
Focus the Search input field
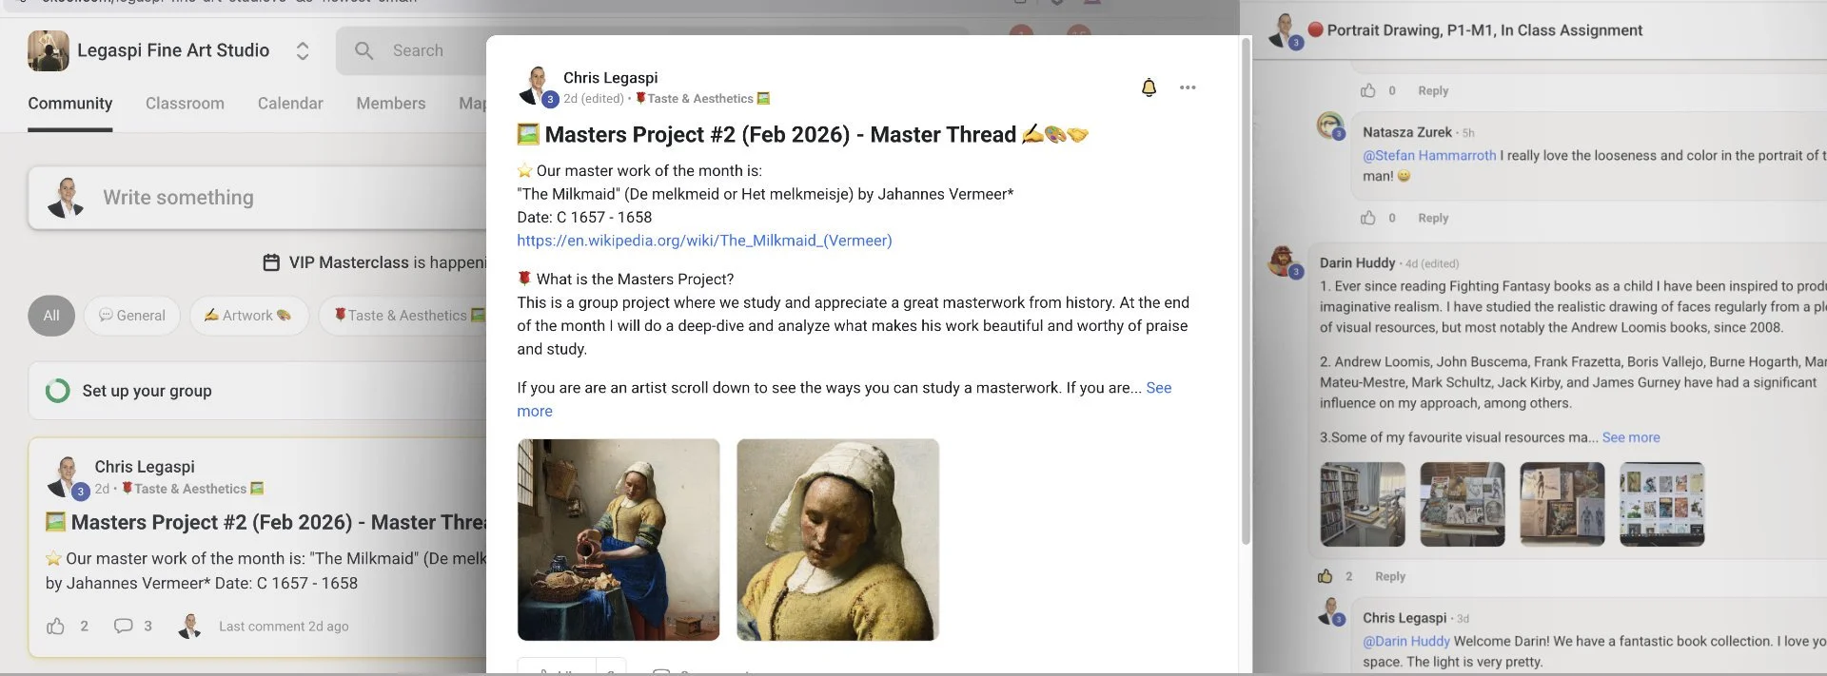[x=419, y=50]
